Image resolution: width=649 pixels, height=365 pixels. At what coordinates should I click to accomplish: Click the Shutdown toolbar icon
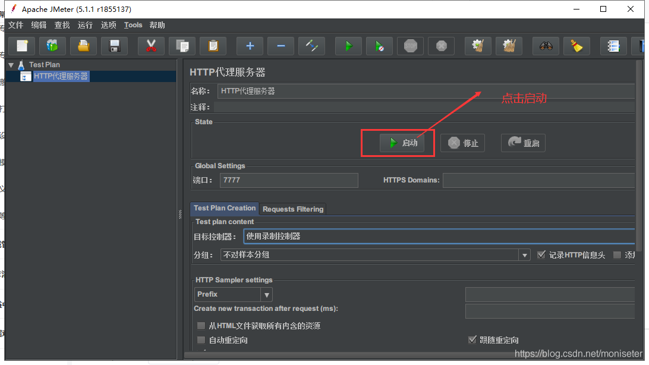[x=441, y=46]
